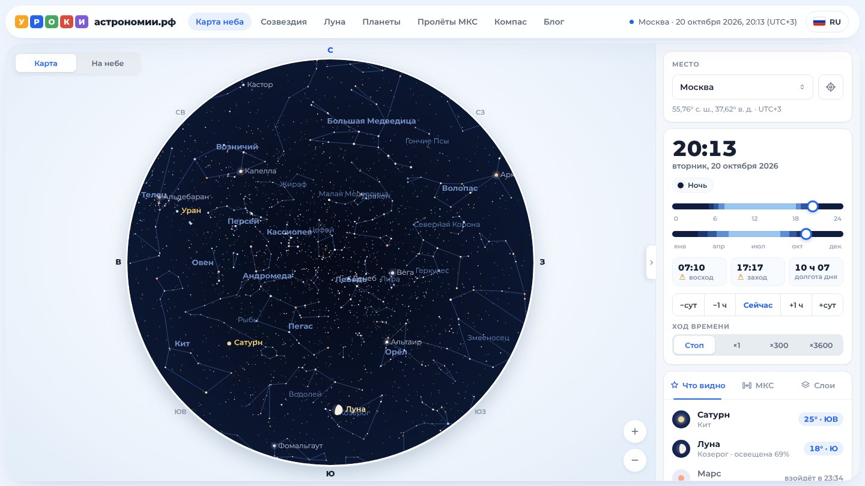Zoom in with the plus button
Viewport: 865px width, 486px height.
(x=635, y=431)
